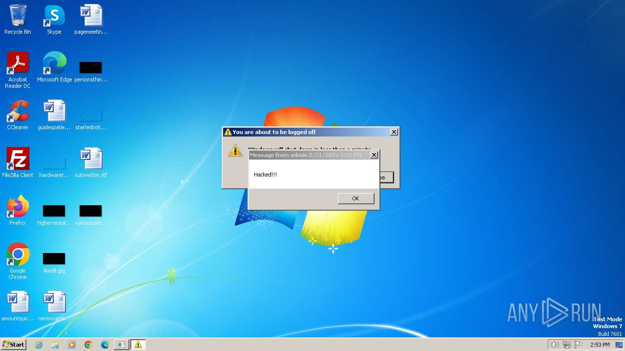
Task: Click the Hacked!!! message text
Action: point(266,175)
